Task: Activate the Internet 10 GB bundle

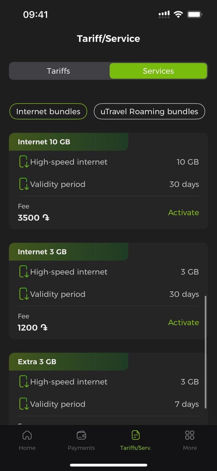Action: coord(183,213)
